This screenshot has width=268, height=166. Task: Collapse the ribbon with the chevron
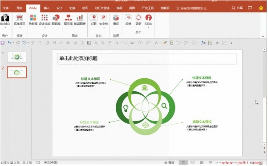click(263, 36)
